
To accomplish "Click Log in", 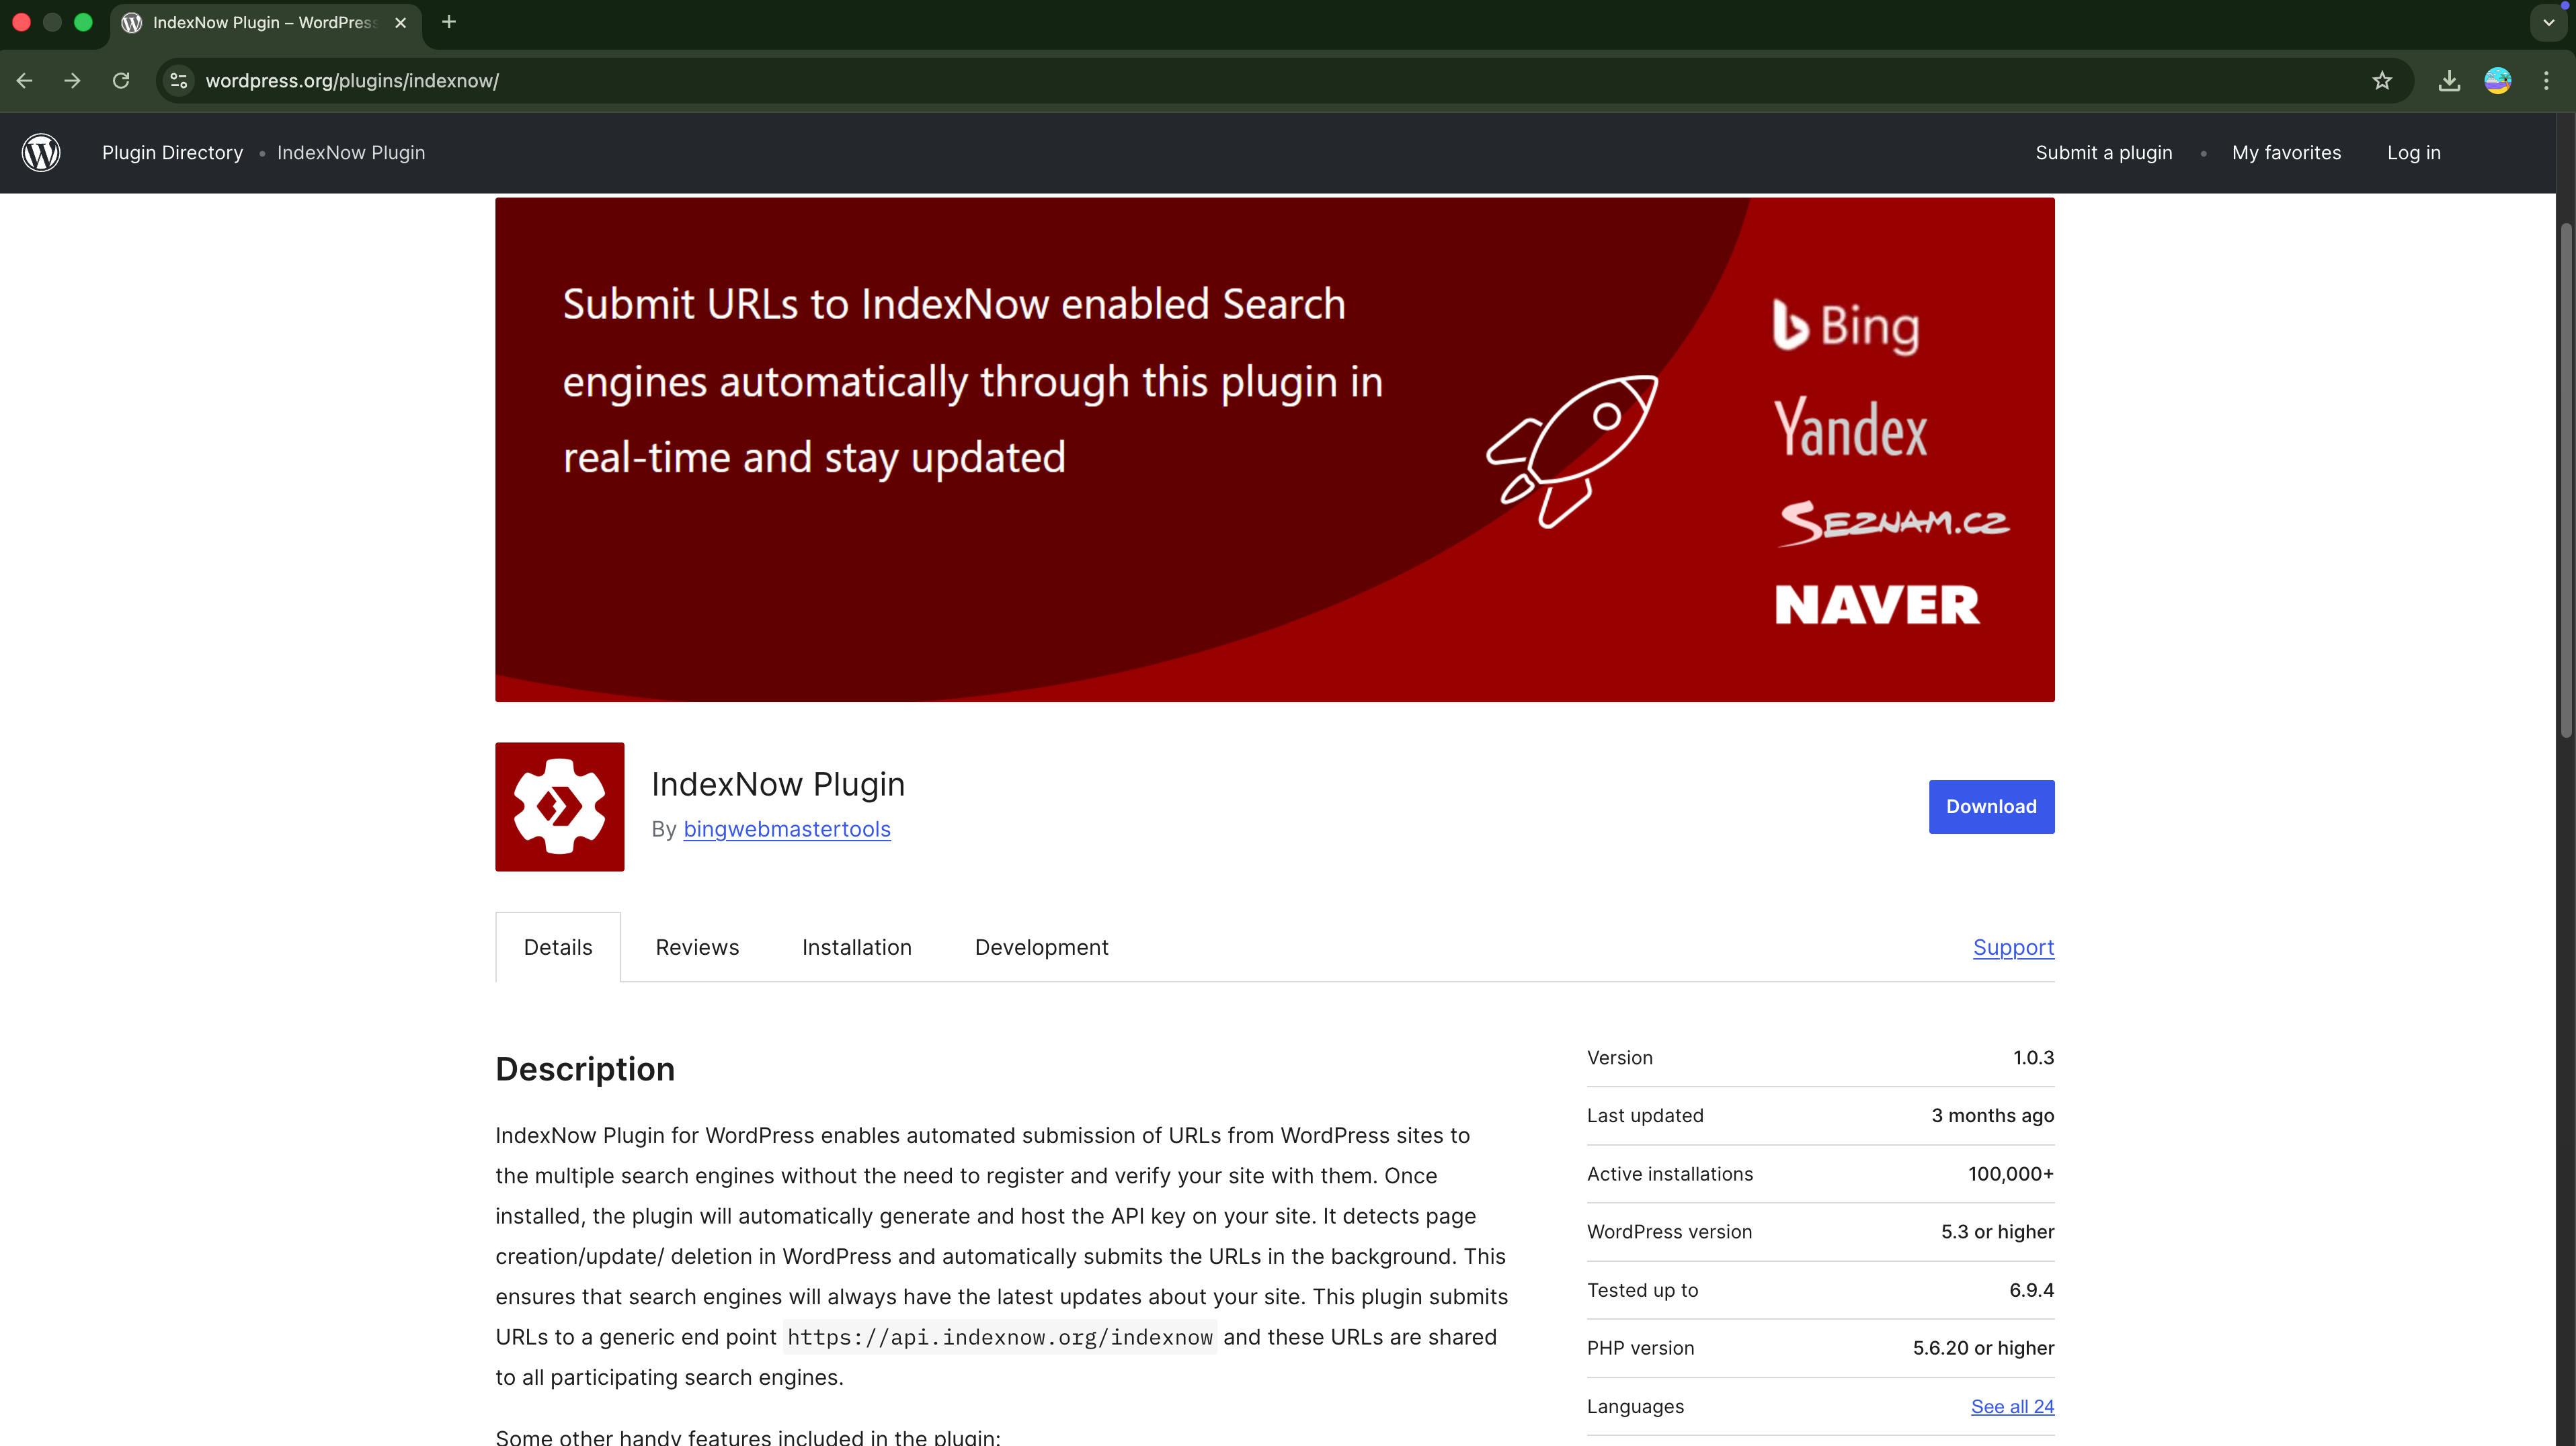I will point(2414,153).
